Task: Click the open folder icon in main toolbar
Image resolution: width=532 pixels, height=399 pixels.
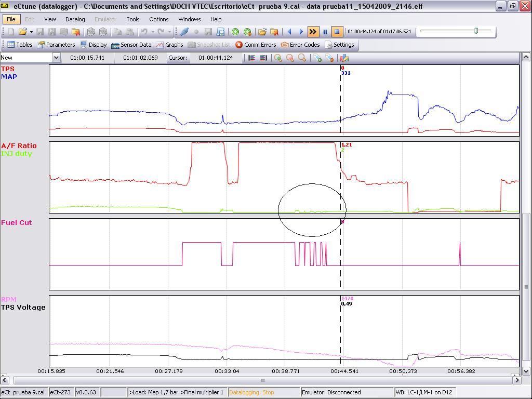Action: pyautogui.click(x=23, y=32)
